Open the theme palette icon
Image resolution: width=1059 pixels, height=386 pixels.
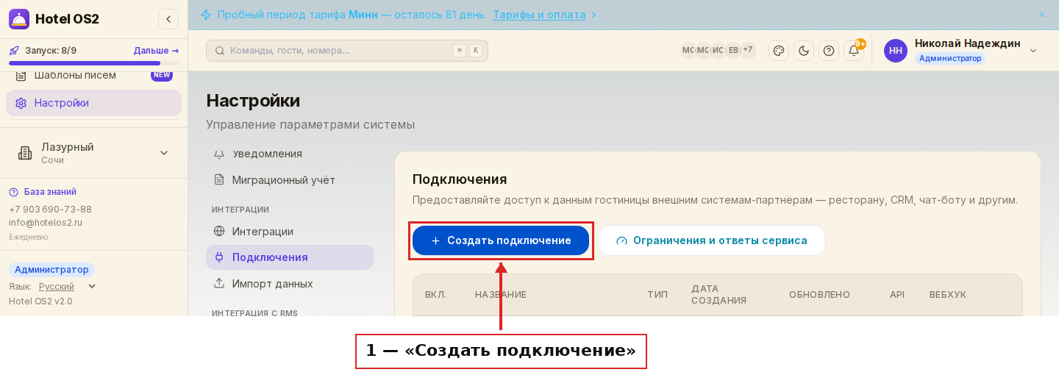point(779,51)
